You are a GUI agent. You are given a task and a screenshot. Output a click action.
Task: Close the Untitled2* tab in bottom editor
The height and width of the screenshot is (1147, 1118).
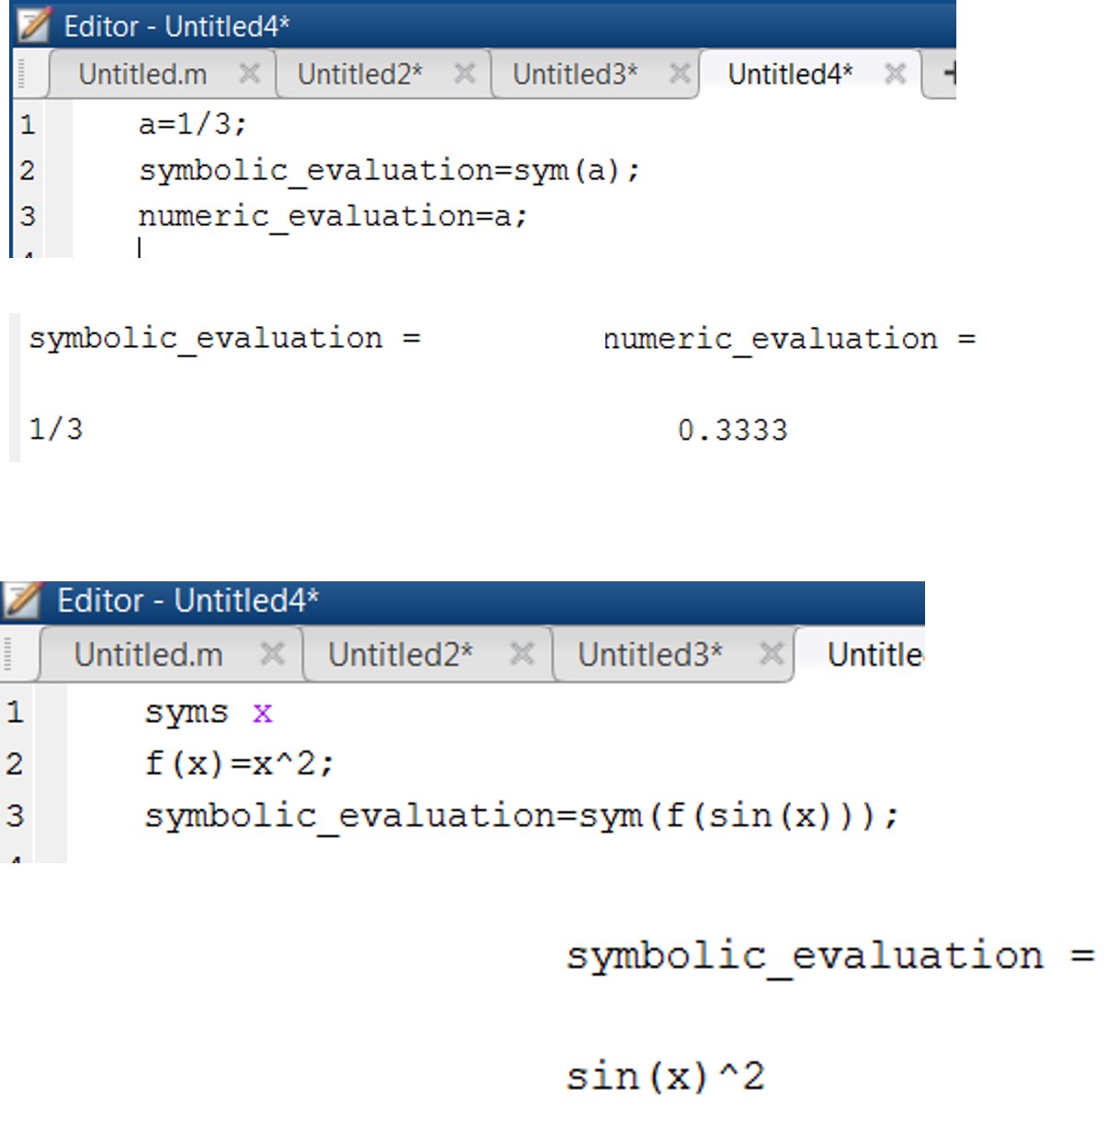522,654
